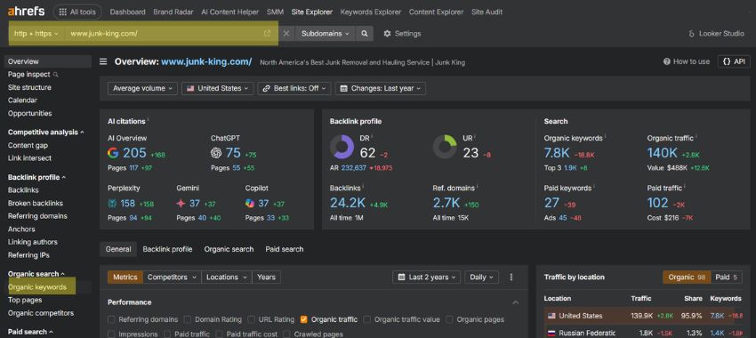Open Last 2 years date dropdown
This screenshot has width=756, height=338.
click(x=426, y=278)
